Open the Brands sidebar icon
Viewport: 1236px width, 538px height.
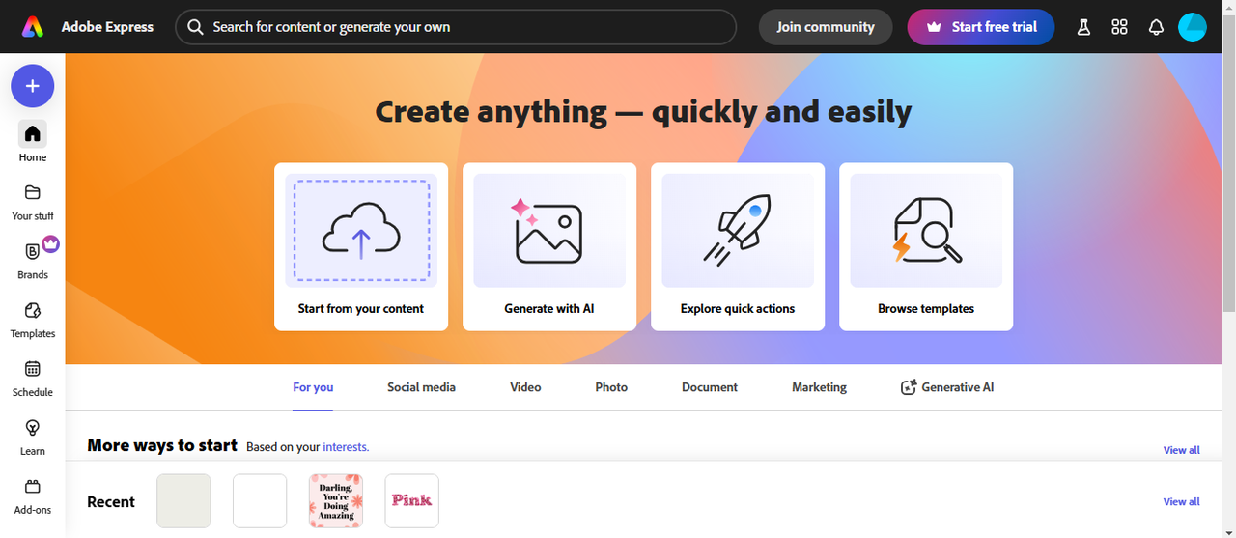tap(33, 251)
